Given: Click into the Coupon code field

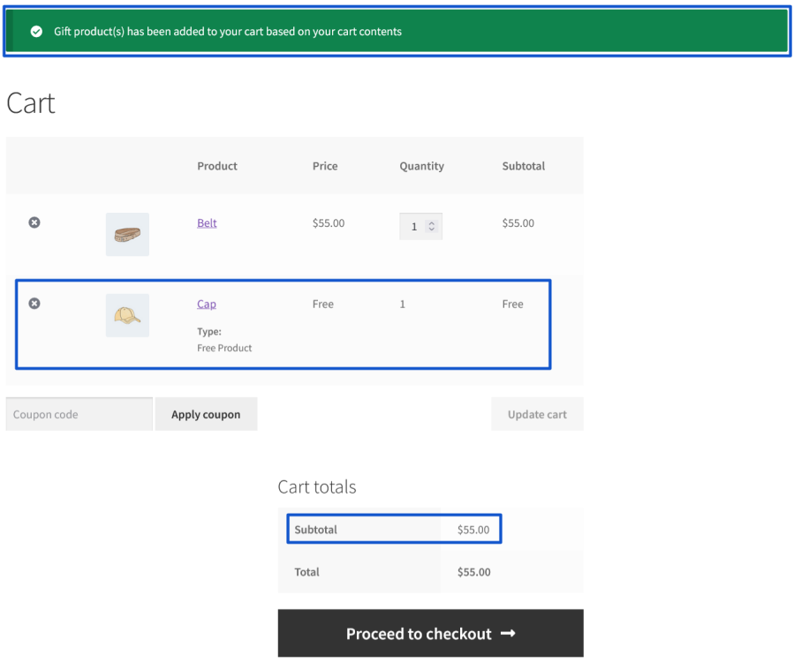Looking at the screenshot, I should coord(79,414).
